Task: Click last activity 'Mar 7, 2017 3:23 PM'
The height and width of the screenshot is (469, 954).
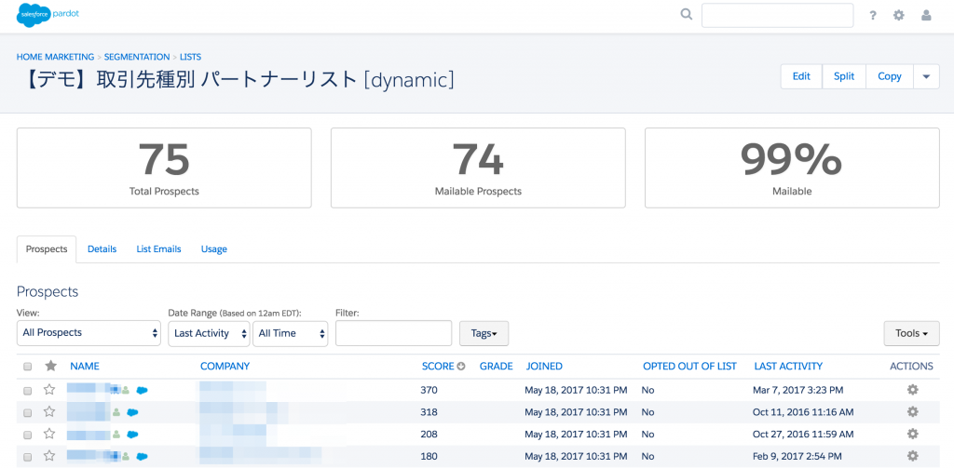Action: (797, 390)
